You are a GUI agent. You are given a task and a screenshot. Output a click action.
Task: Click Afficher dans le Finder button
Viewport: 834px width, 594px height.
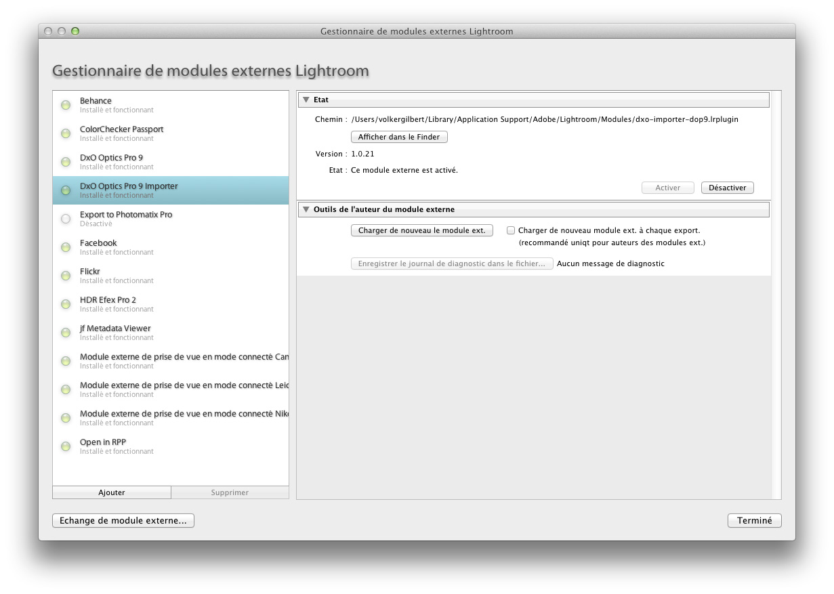(x=399, y=137)
